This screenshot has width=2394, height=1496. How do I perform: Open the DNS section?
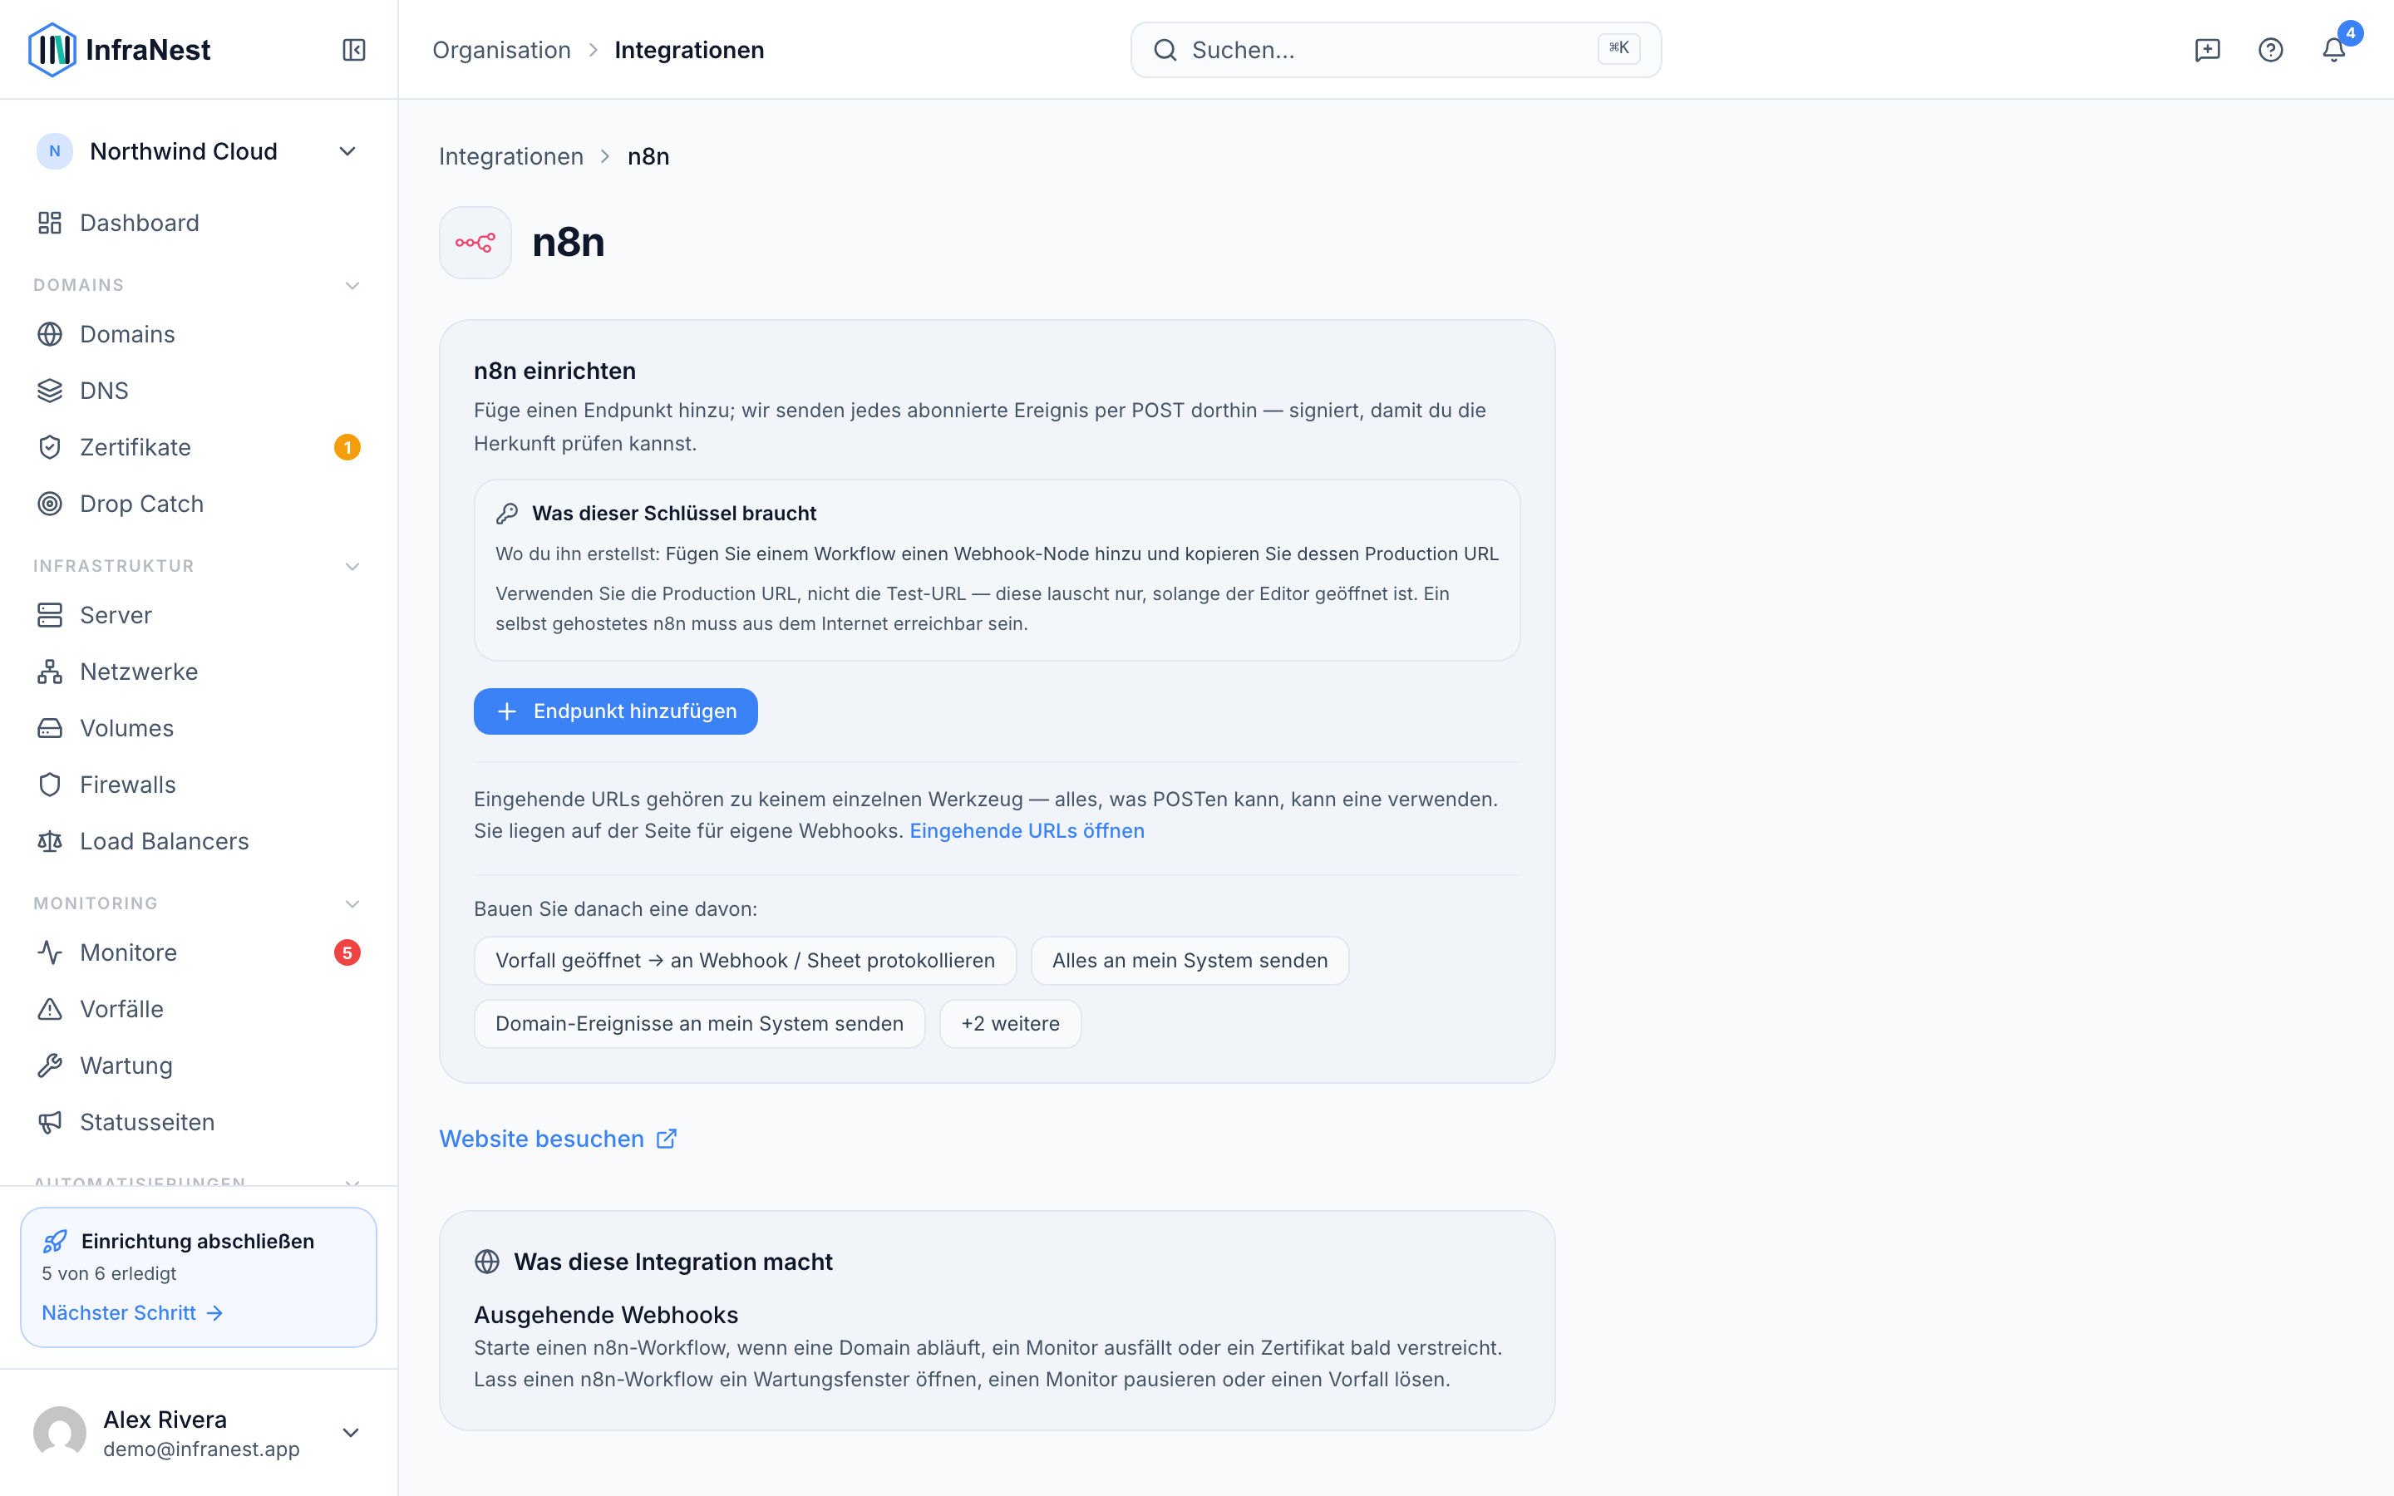pyautogui.click(x=198, y=391)
